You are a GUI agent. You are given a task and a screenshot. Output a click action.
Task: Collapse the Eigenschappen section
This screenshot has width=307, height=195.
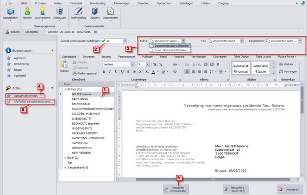52,50
